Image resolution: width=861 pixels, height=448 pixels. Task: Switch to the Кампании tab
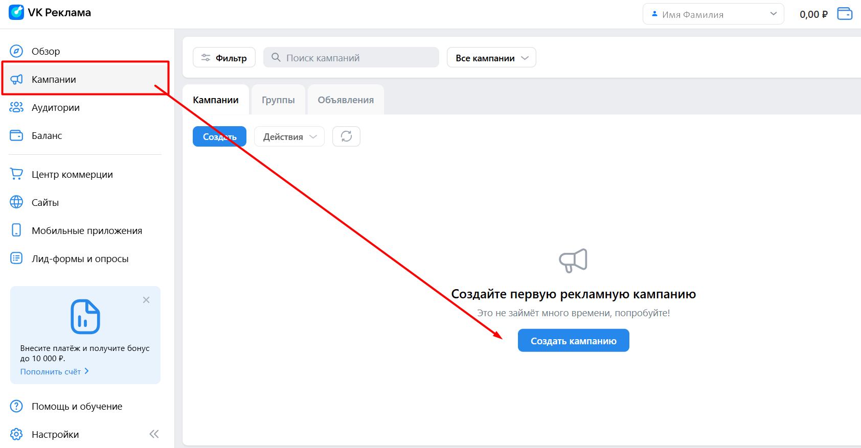pyautogui.click(x=216, y=100)
